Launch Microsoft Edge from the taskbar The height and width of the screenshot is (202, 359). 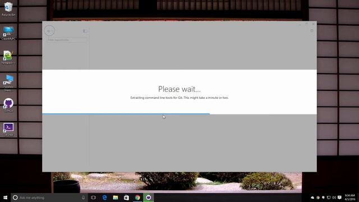tap(104, 198)
